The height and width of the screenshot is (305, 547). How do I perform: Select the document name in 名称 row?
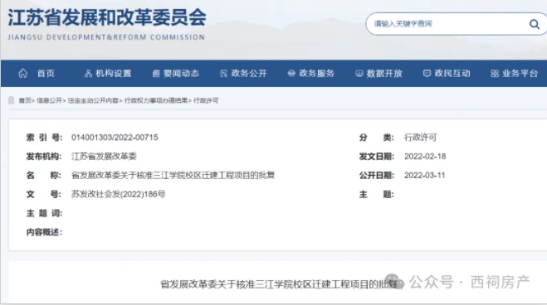173,175
